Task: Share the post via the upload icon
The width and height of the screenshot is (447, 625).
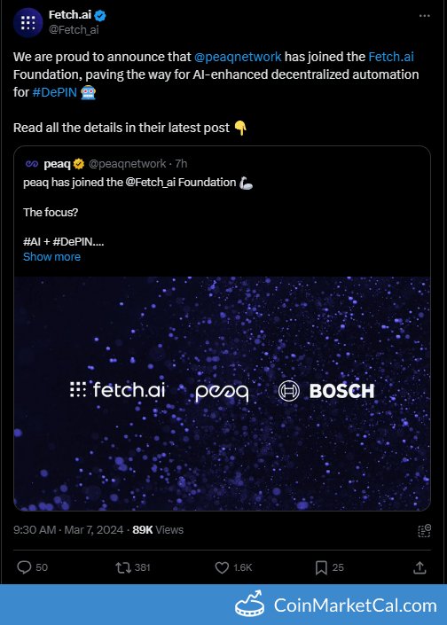Action: point(420,567)
